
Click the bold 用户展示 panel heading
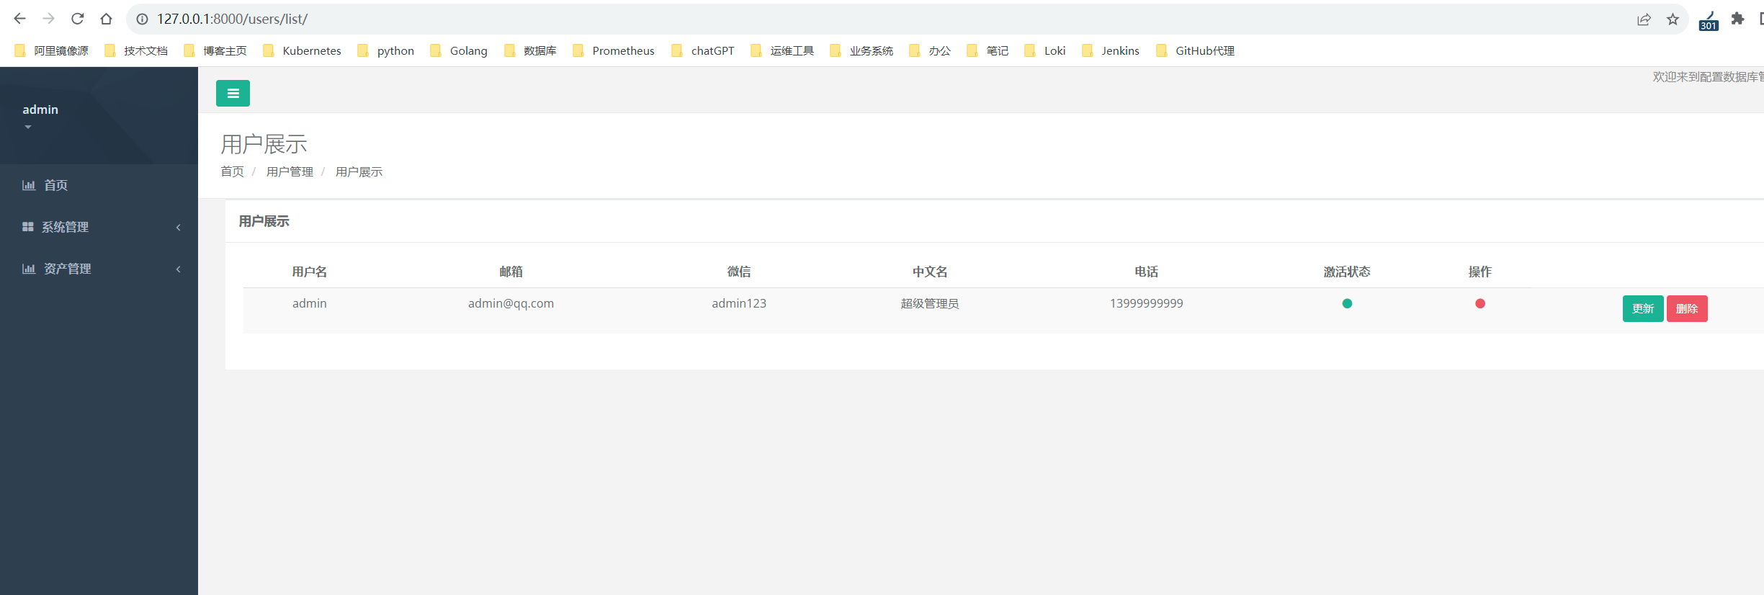[264, 221]
